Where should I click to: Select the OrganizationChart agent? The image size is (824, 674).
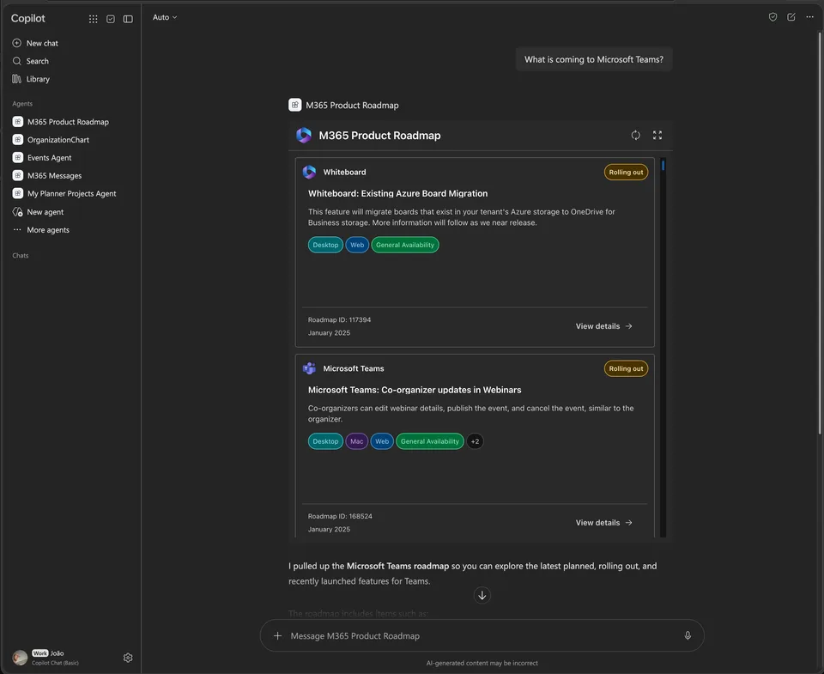coord(51,139)
